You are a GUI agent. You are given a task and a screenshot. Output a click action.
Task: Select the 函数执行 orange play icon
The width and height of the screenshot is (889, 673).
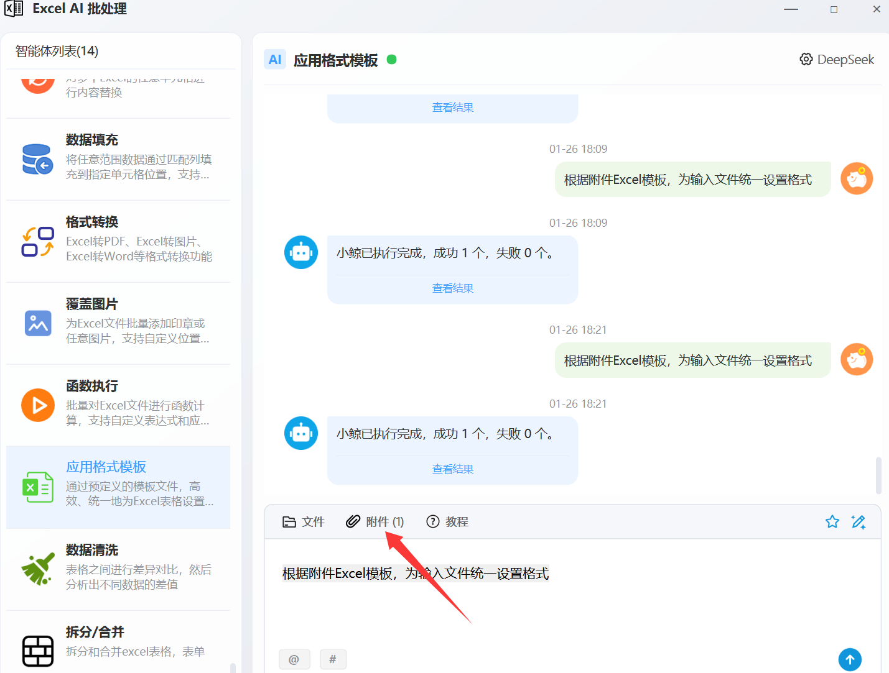point(38,405)
